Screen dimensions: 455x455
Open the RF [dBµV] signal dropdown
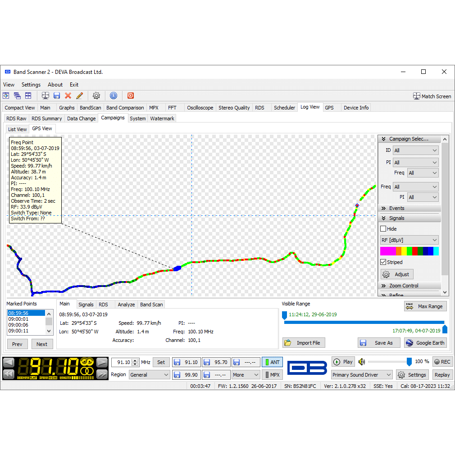pos(409,240)
